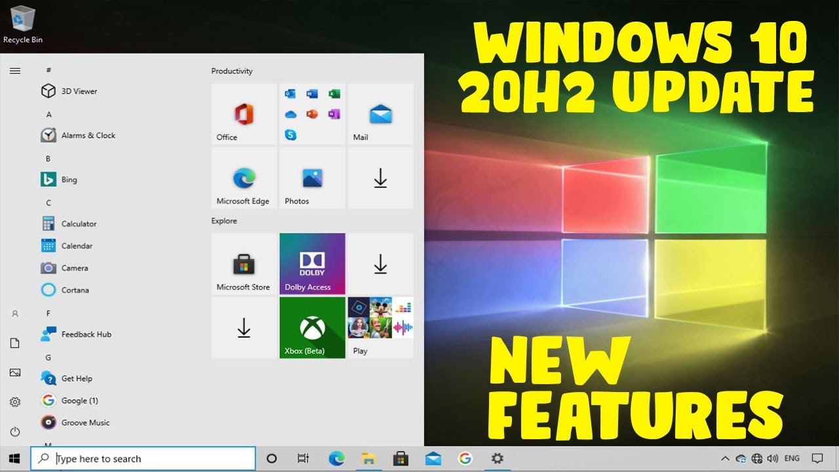The height and width of the screenshot is (472, 839).
Task: Click the OneDrive tray icon
Action: [741, 459]
